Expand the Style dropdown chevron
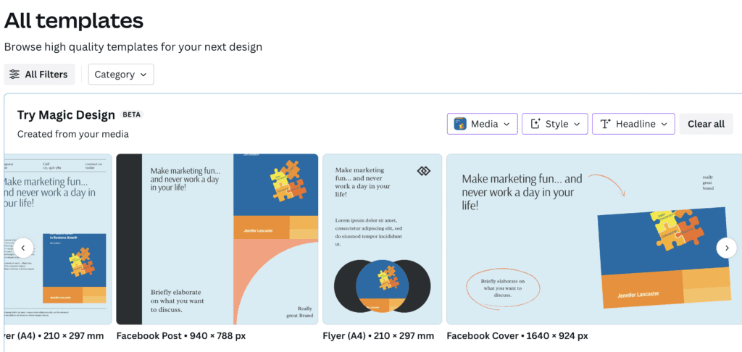The image size is (742, 352). 577,124
